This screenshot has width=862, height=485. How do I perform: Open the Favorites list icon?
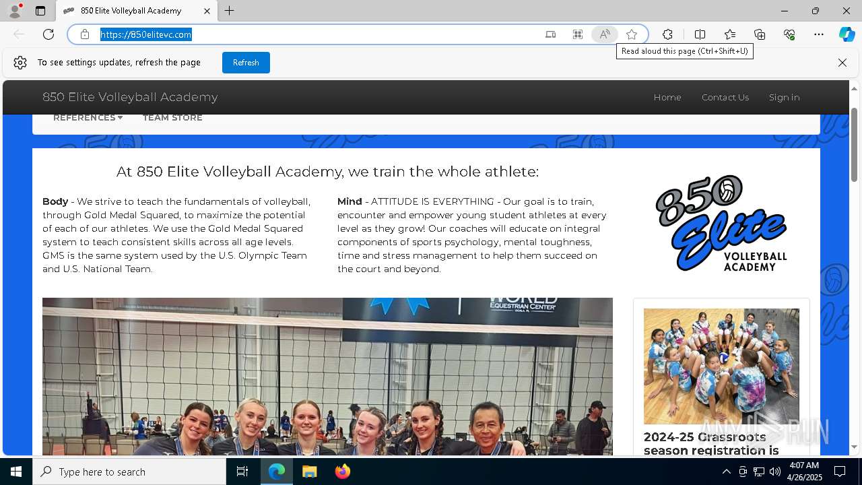coord(730,34)
